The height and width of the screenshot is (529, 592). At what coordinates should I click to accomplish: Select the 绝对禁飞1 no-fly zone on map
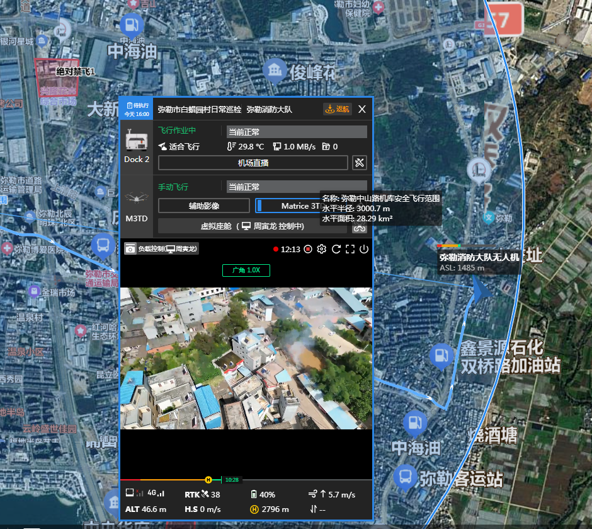57,79
